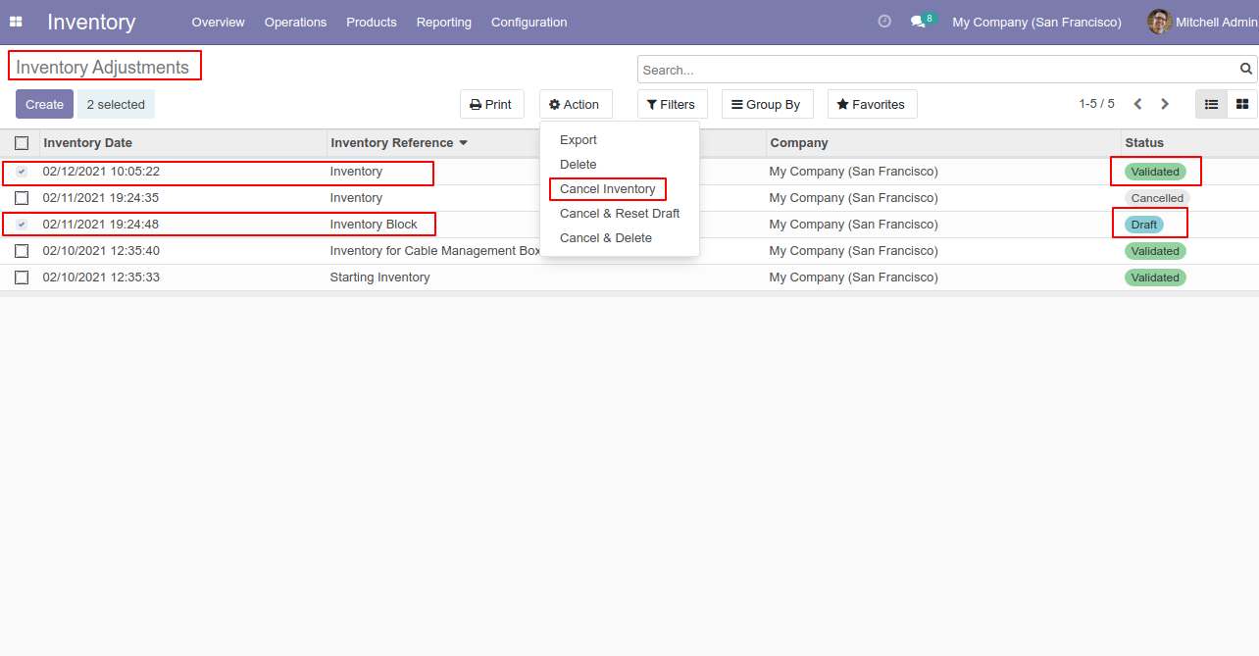
Task: Click the 2 selected indicator
Action: [x=116, y=104]
